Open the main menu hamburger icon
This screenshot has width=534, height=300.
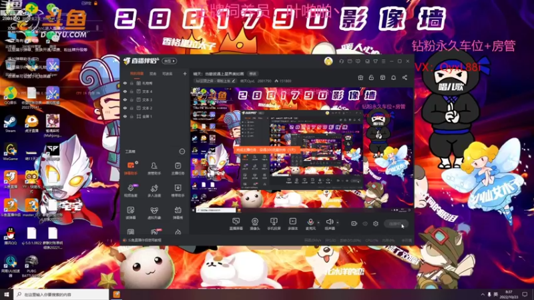[x=383, y=61]
